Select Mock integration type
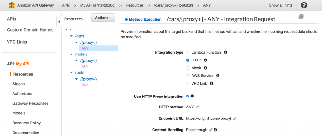 [x=188, y=68]
